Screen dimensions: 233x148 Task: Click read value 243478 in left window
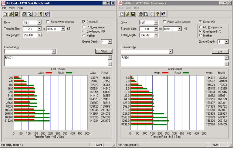pos(106,121)
